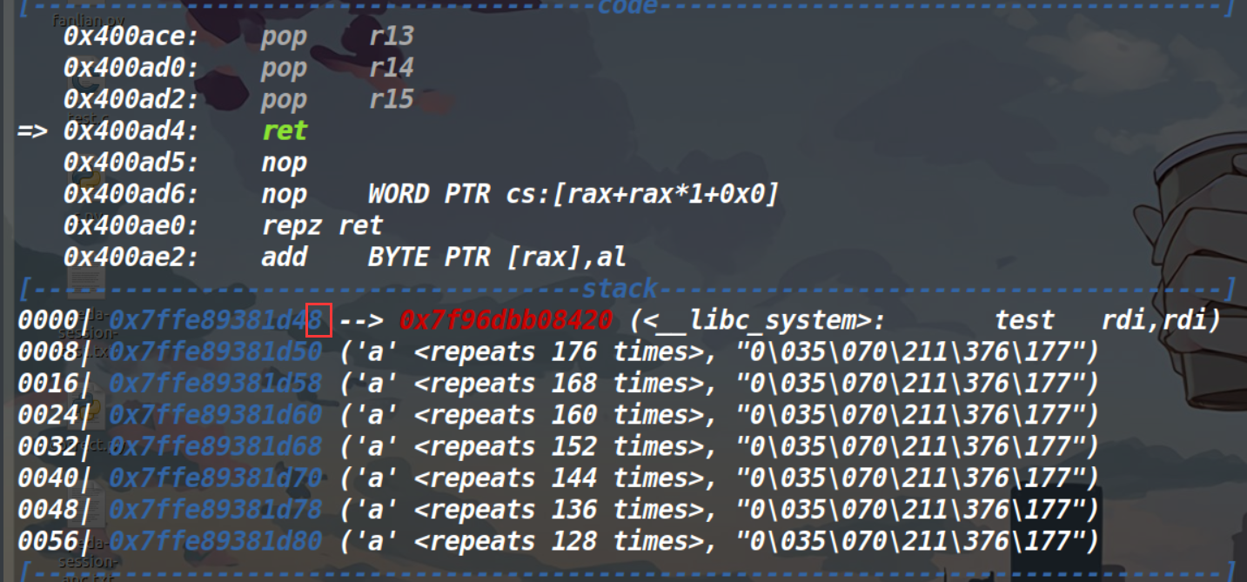Click the address 0x400ad0
Screen dimensions: 1247x582
point(131,68)
